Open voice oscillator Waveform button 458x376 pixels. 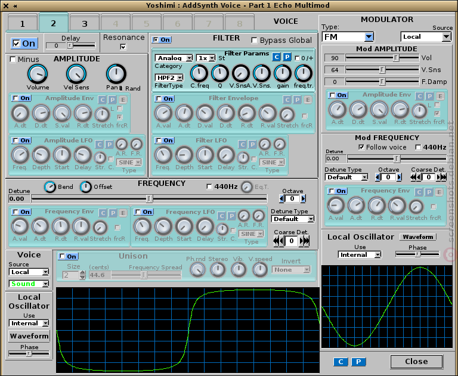[29, 336]
